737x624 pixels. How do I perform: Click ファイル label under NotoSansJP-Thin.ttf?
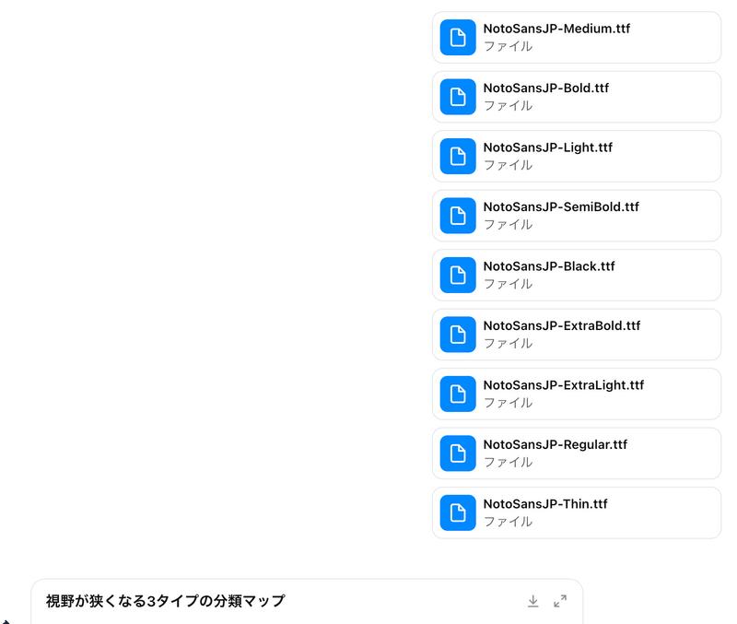509,522
